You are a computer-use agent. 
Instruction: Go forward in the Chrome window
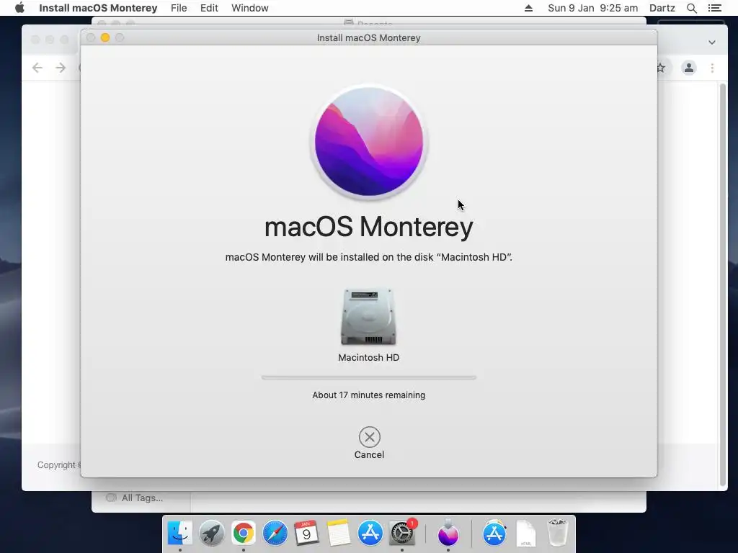click(61, 68)
